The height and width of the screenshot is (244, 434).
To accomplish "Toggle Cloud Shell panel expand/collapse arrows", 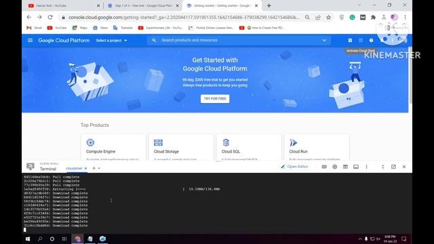I will tap(382, 167).
